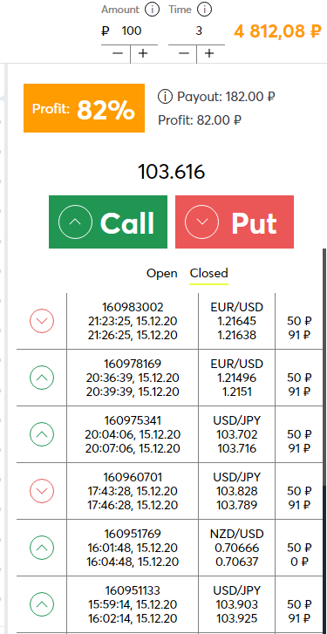Click the green up arrow for trade 160975341

tap(42, 434)
